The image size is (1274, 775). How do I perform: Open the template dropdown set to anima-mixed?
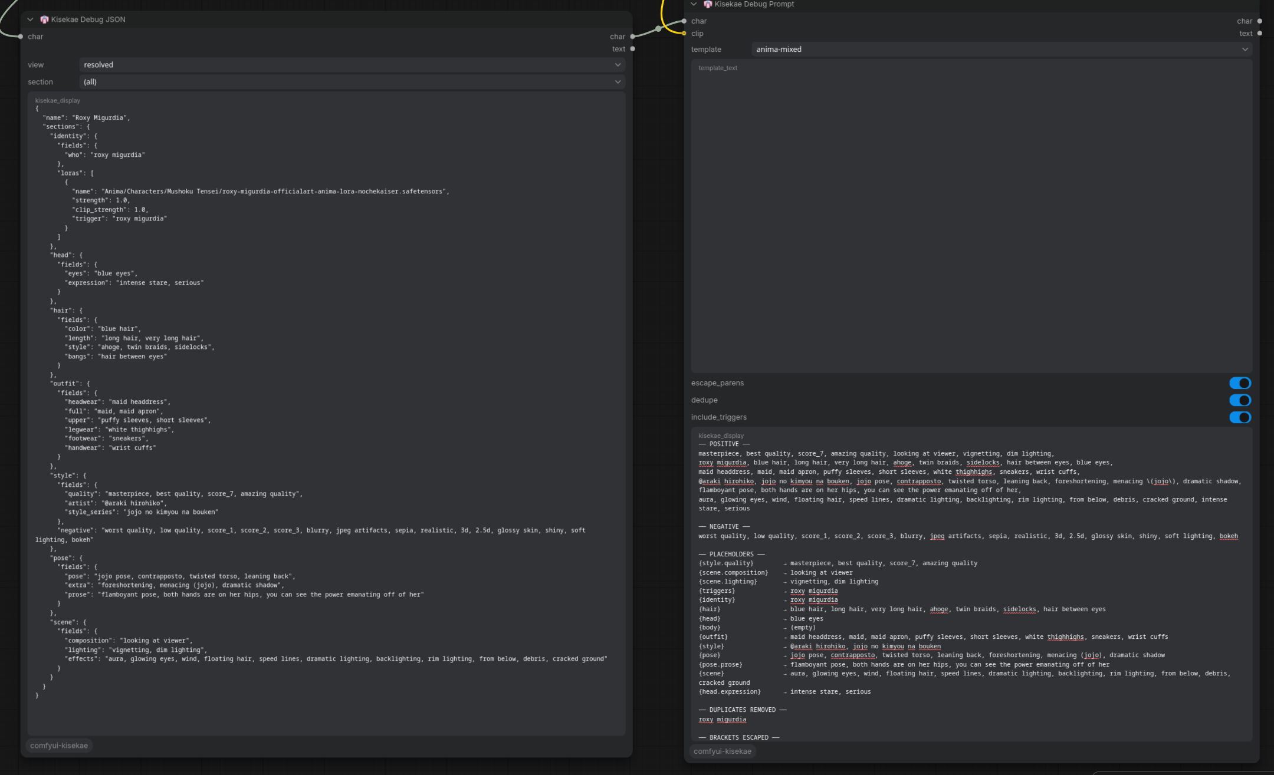coord(1002,50)
